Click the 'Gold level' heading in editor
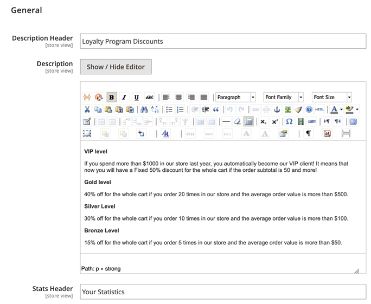The height and width of the screenshot is (304, 371). point(98,182)
